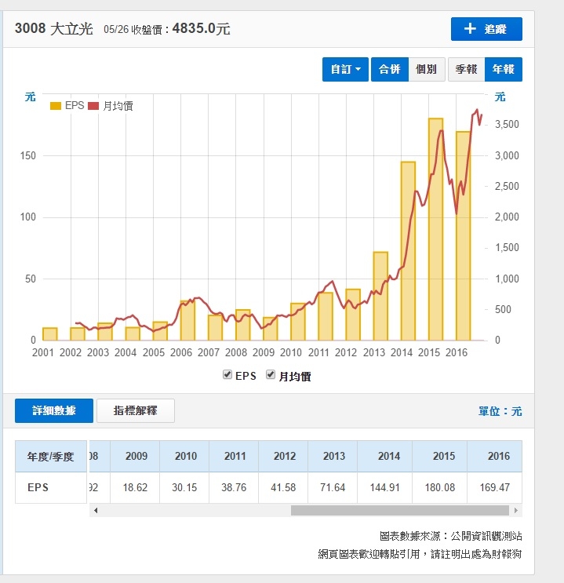564x583 pixels.
Task: Click EPS value 71.64
Action: point(333,487)
